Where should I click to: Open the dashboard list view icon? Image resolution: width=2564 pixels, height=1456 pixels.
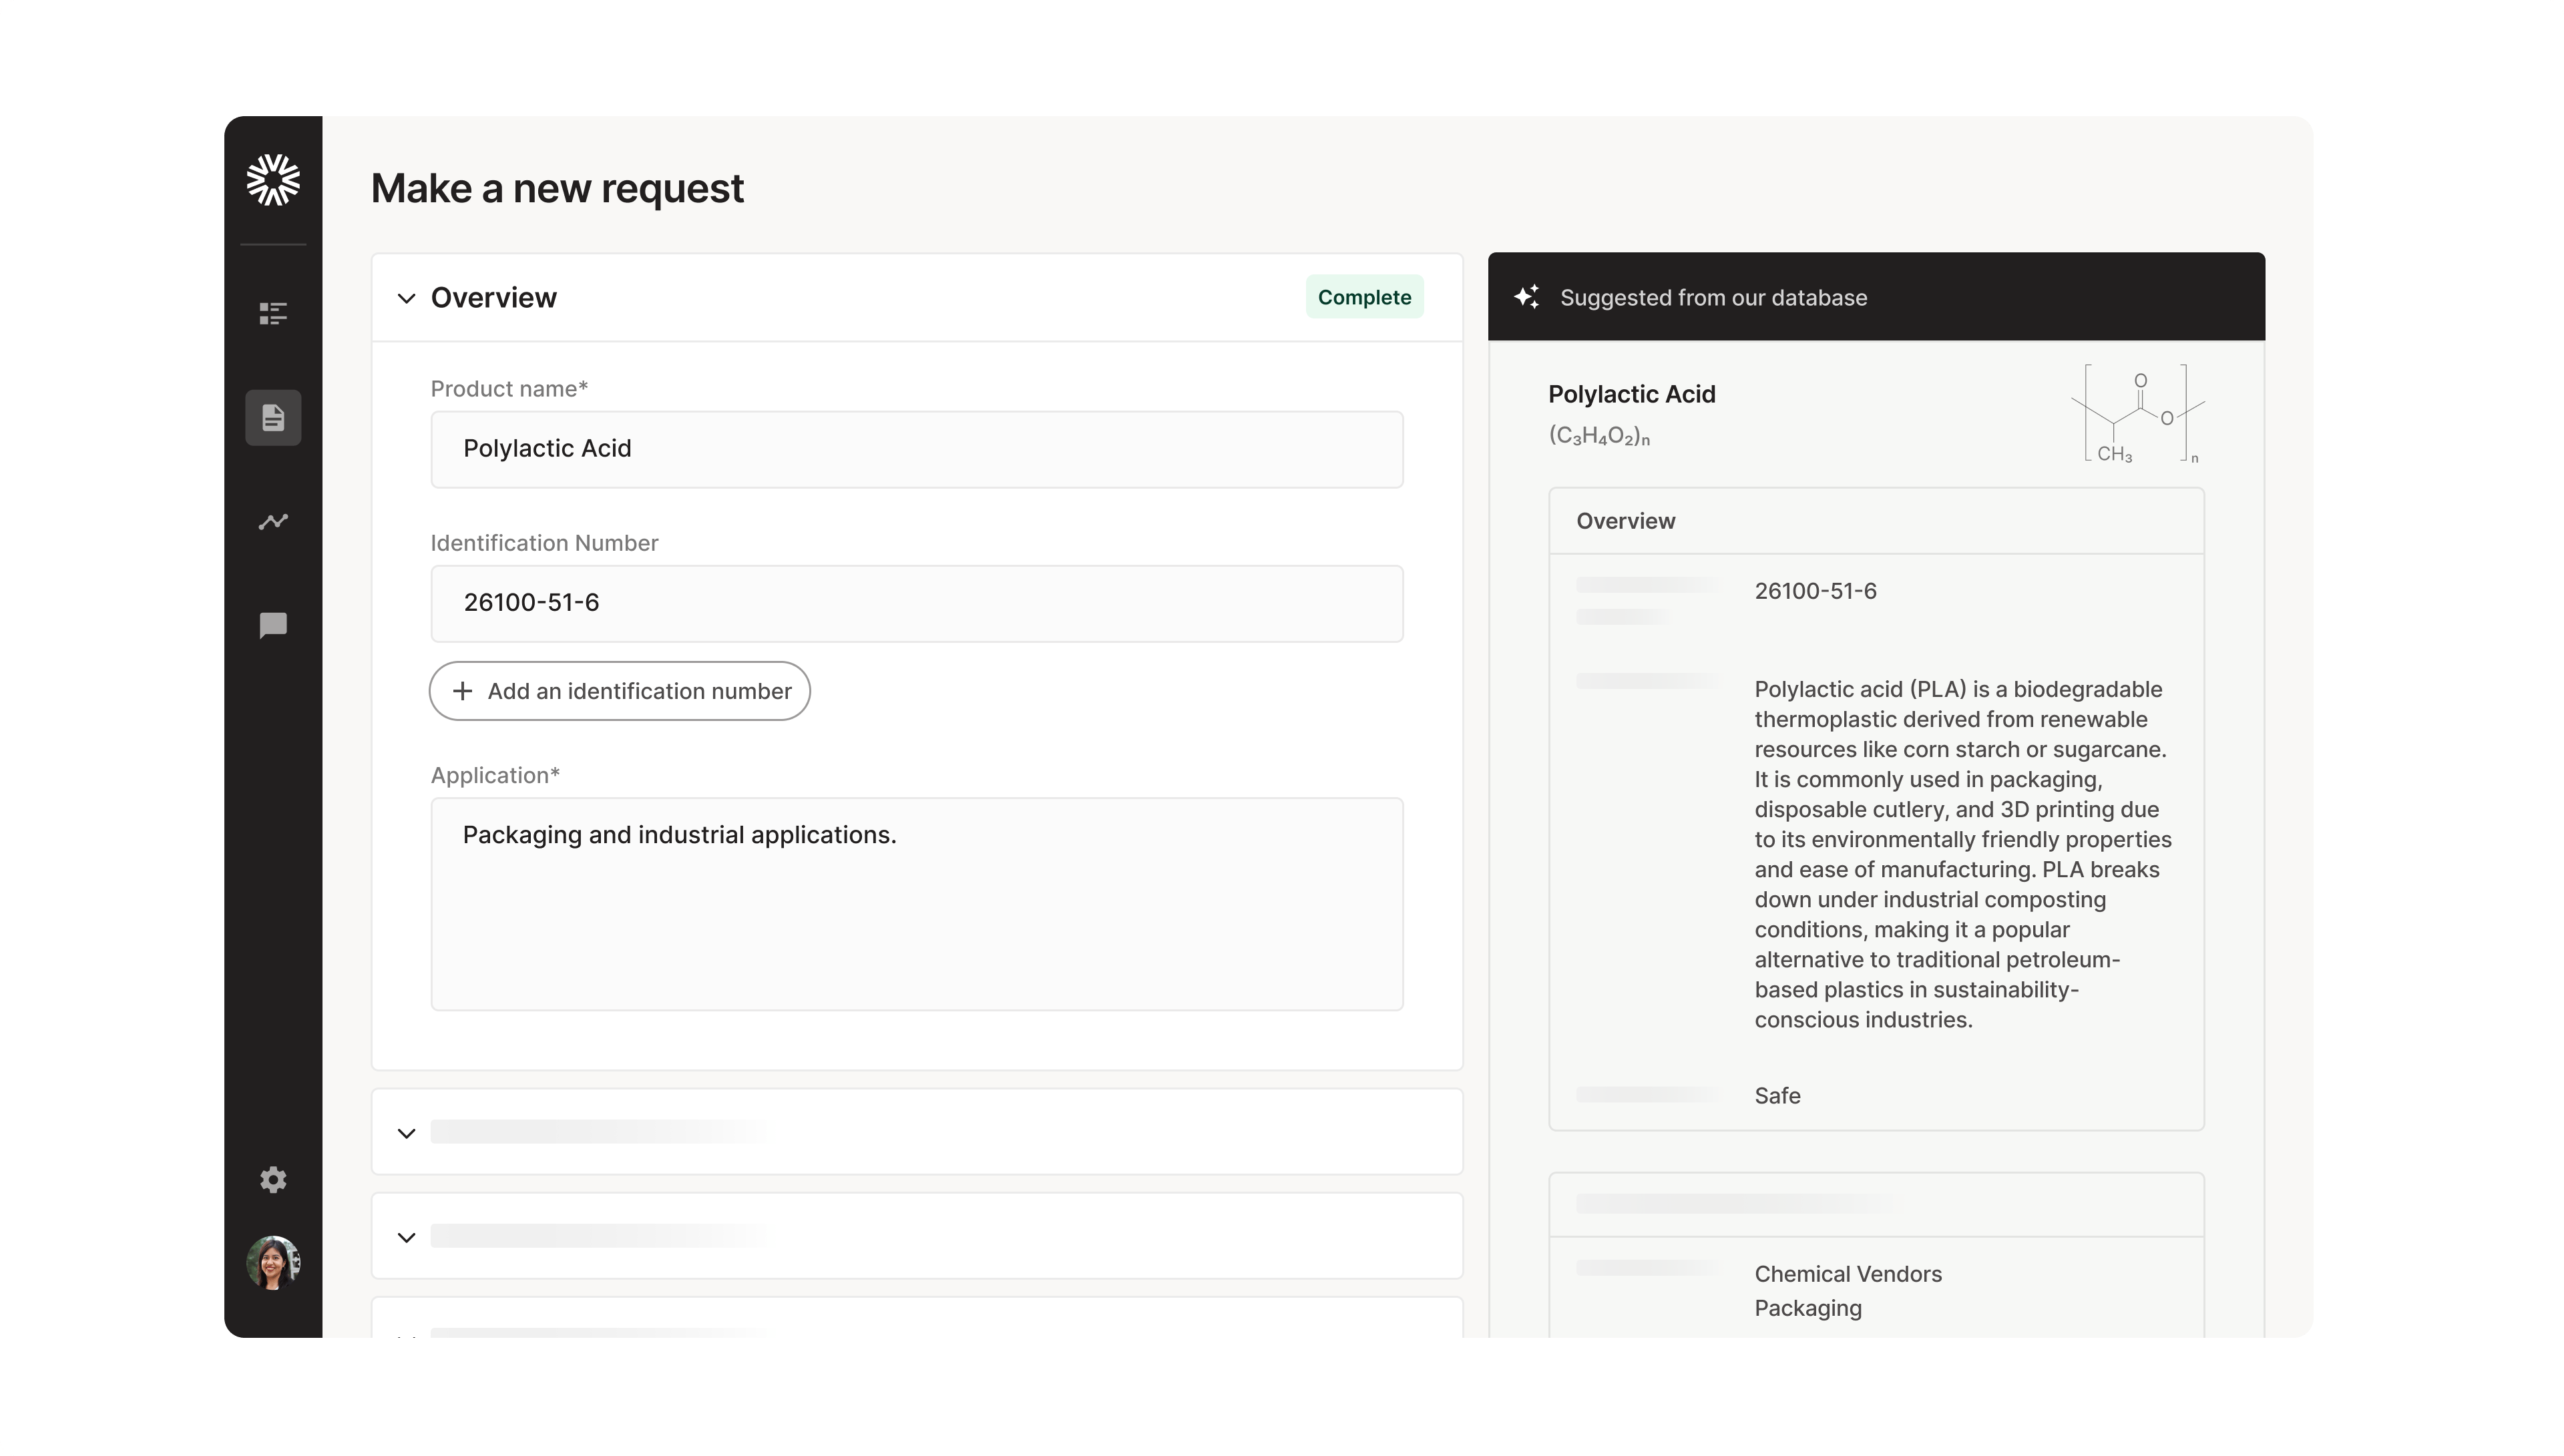tap(273, 313)
